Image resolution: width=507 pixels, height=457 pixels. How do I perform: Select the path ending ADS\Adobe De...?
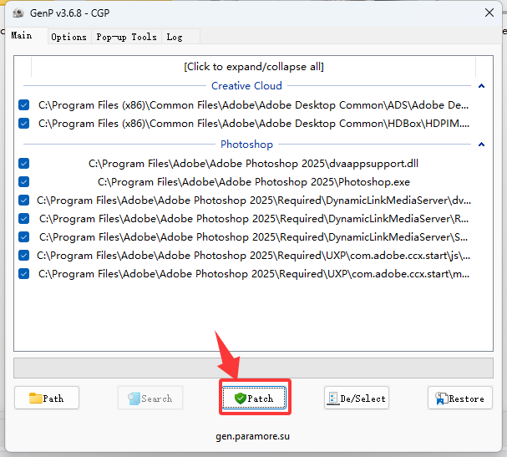pyautogui.click(x=254, y=105)
